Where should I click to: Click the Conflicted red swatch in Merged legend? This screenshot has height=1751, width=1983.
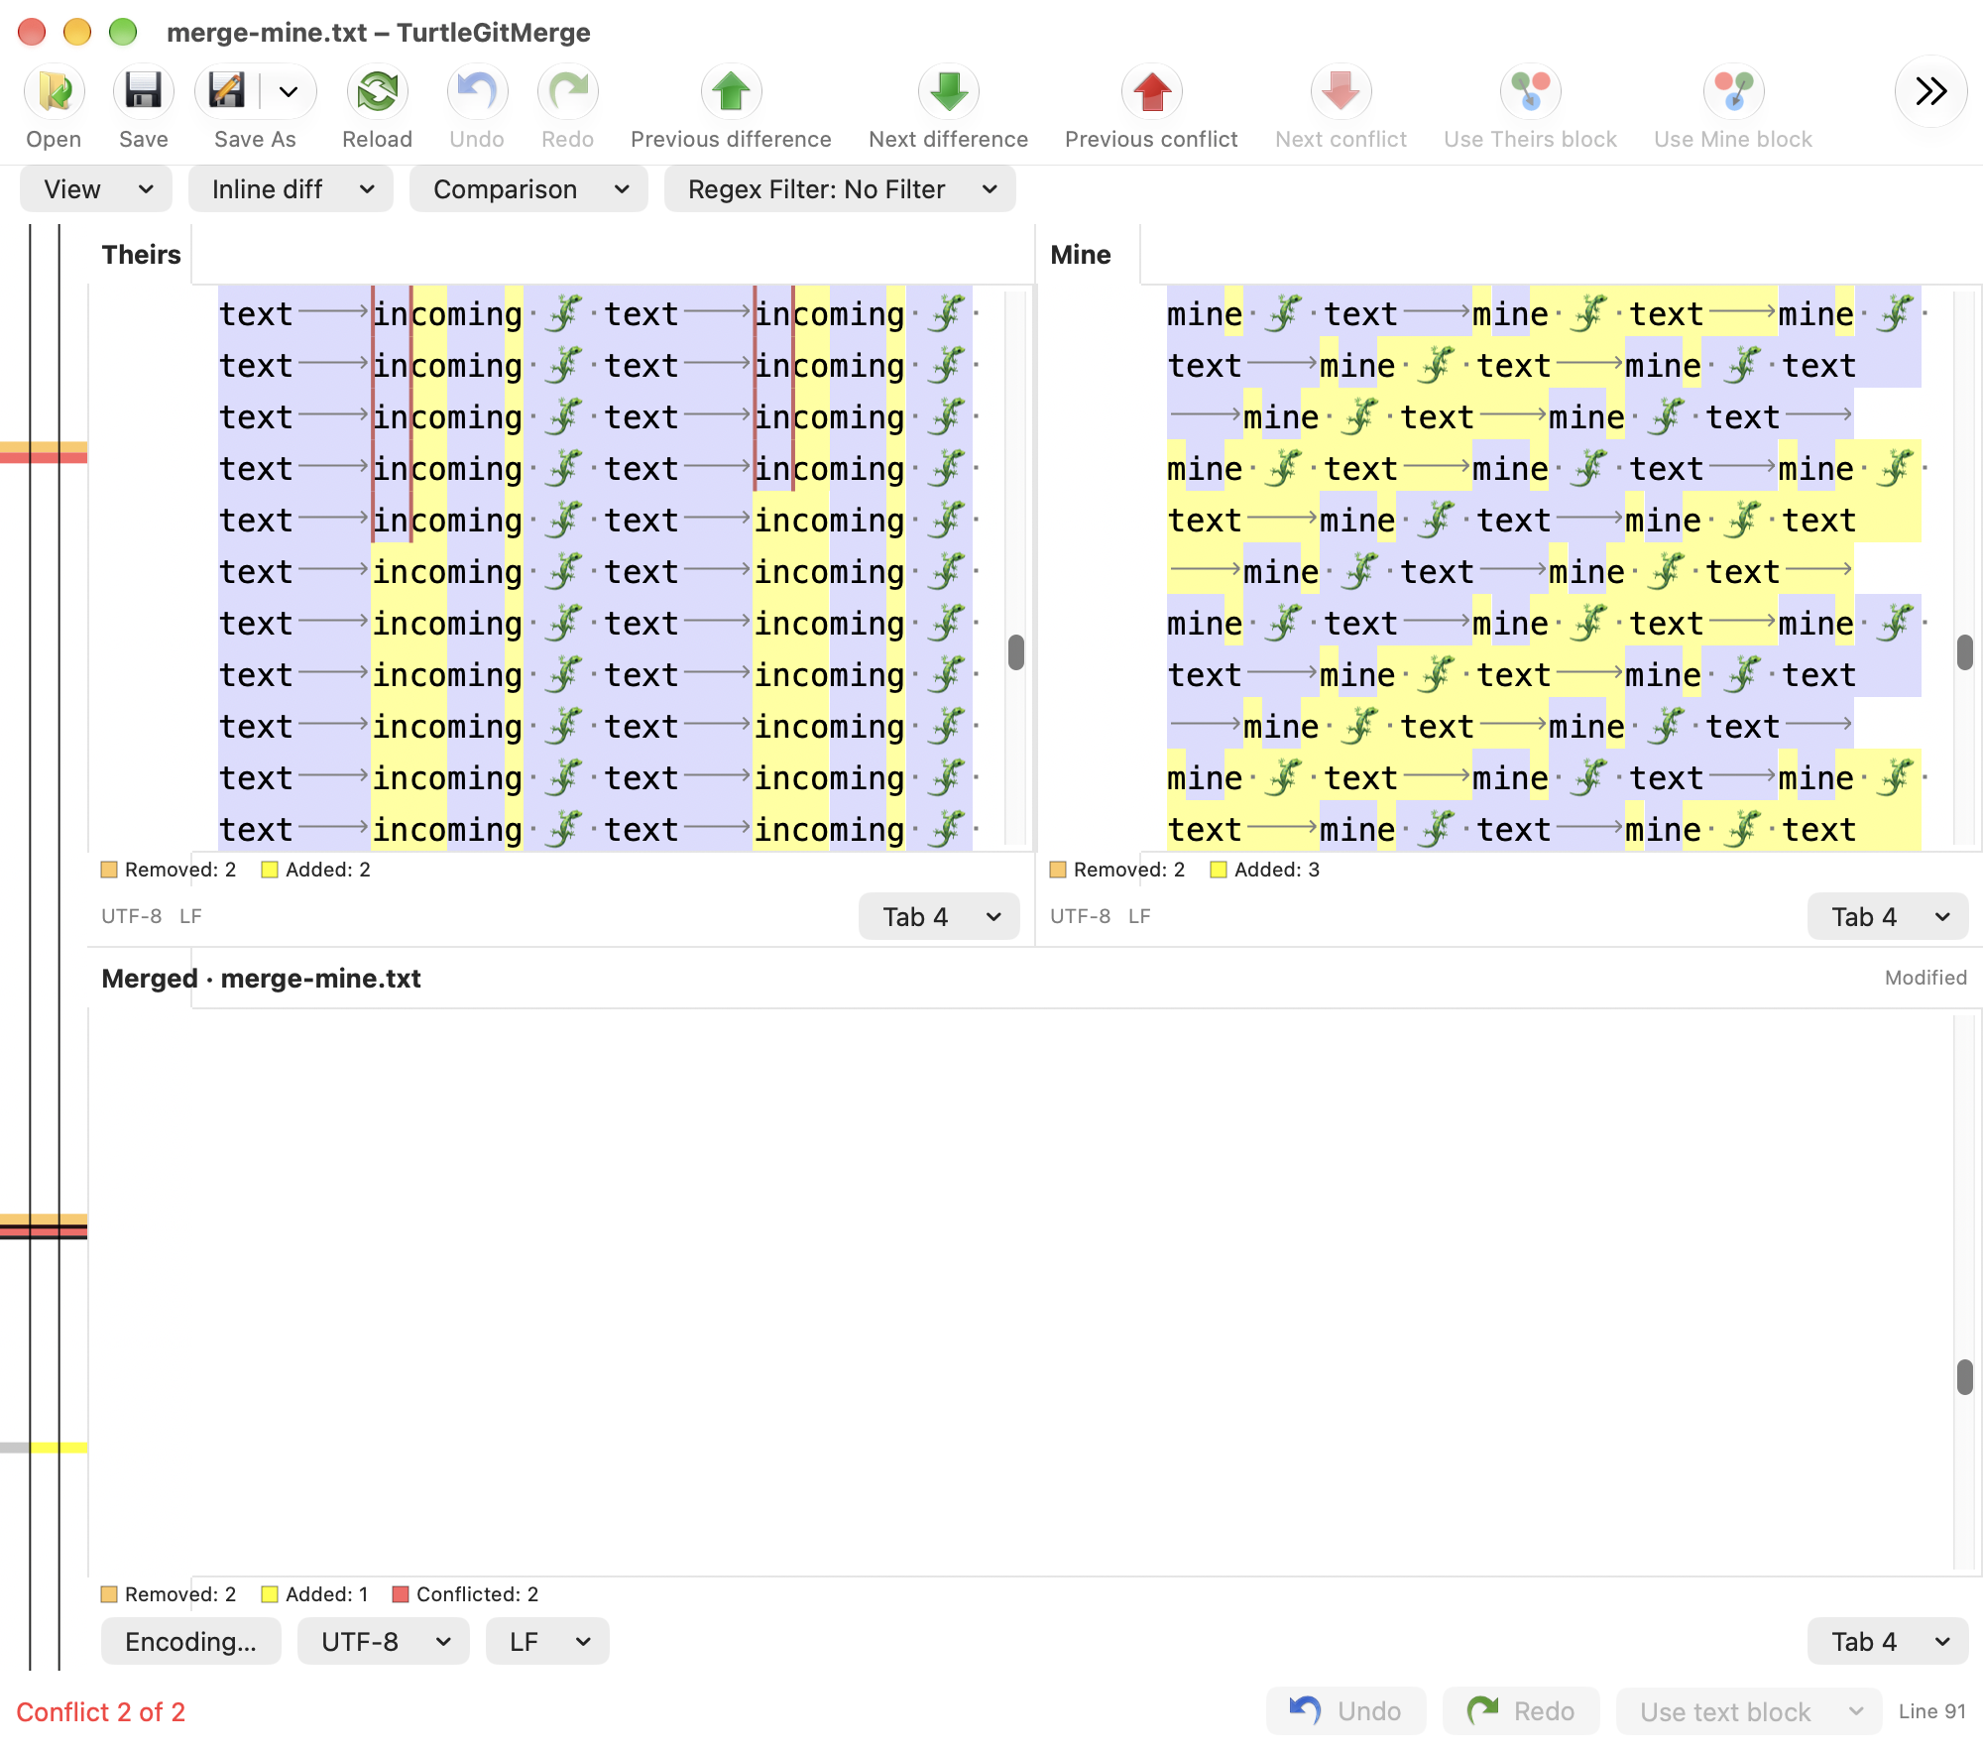coord(401,1594)
